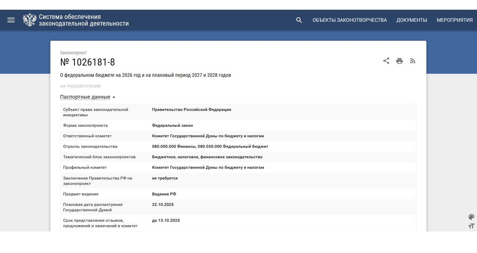Subscribe using the RSS feed icon
The height and width of the screenshot is (253, 477).
pyautogui.click(x=413, y=61)
